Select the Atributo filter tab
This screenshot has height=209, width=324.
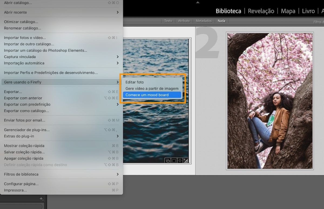184,20
